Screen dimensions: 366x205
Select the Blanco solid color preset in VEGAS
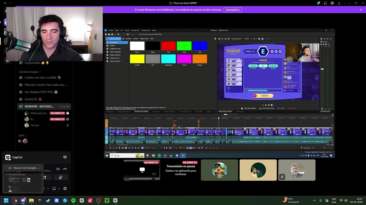pyautogui.click(x=137, y=46)
